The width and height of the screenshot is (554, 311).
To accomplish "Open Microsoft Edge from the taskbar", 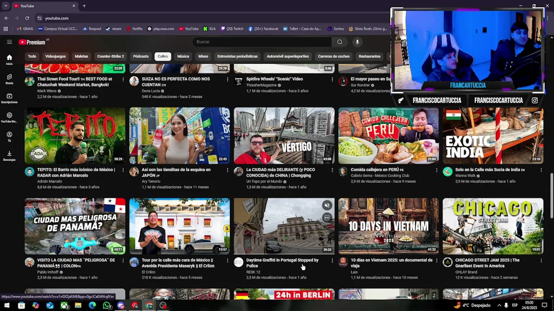I will (92, 305).
